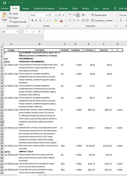Screen dimensions: 127x176
Task: Apply cell borders with the borders icon
Action: click(x=47, y=20)
